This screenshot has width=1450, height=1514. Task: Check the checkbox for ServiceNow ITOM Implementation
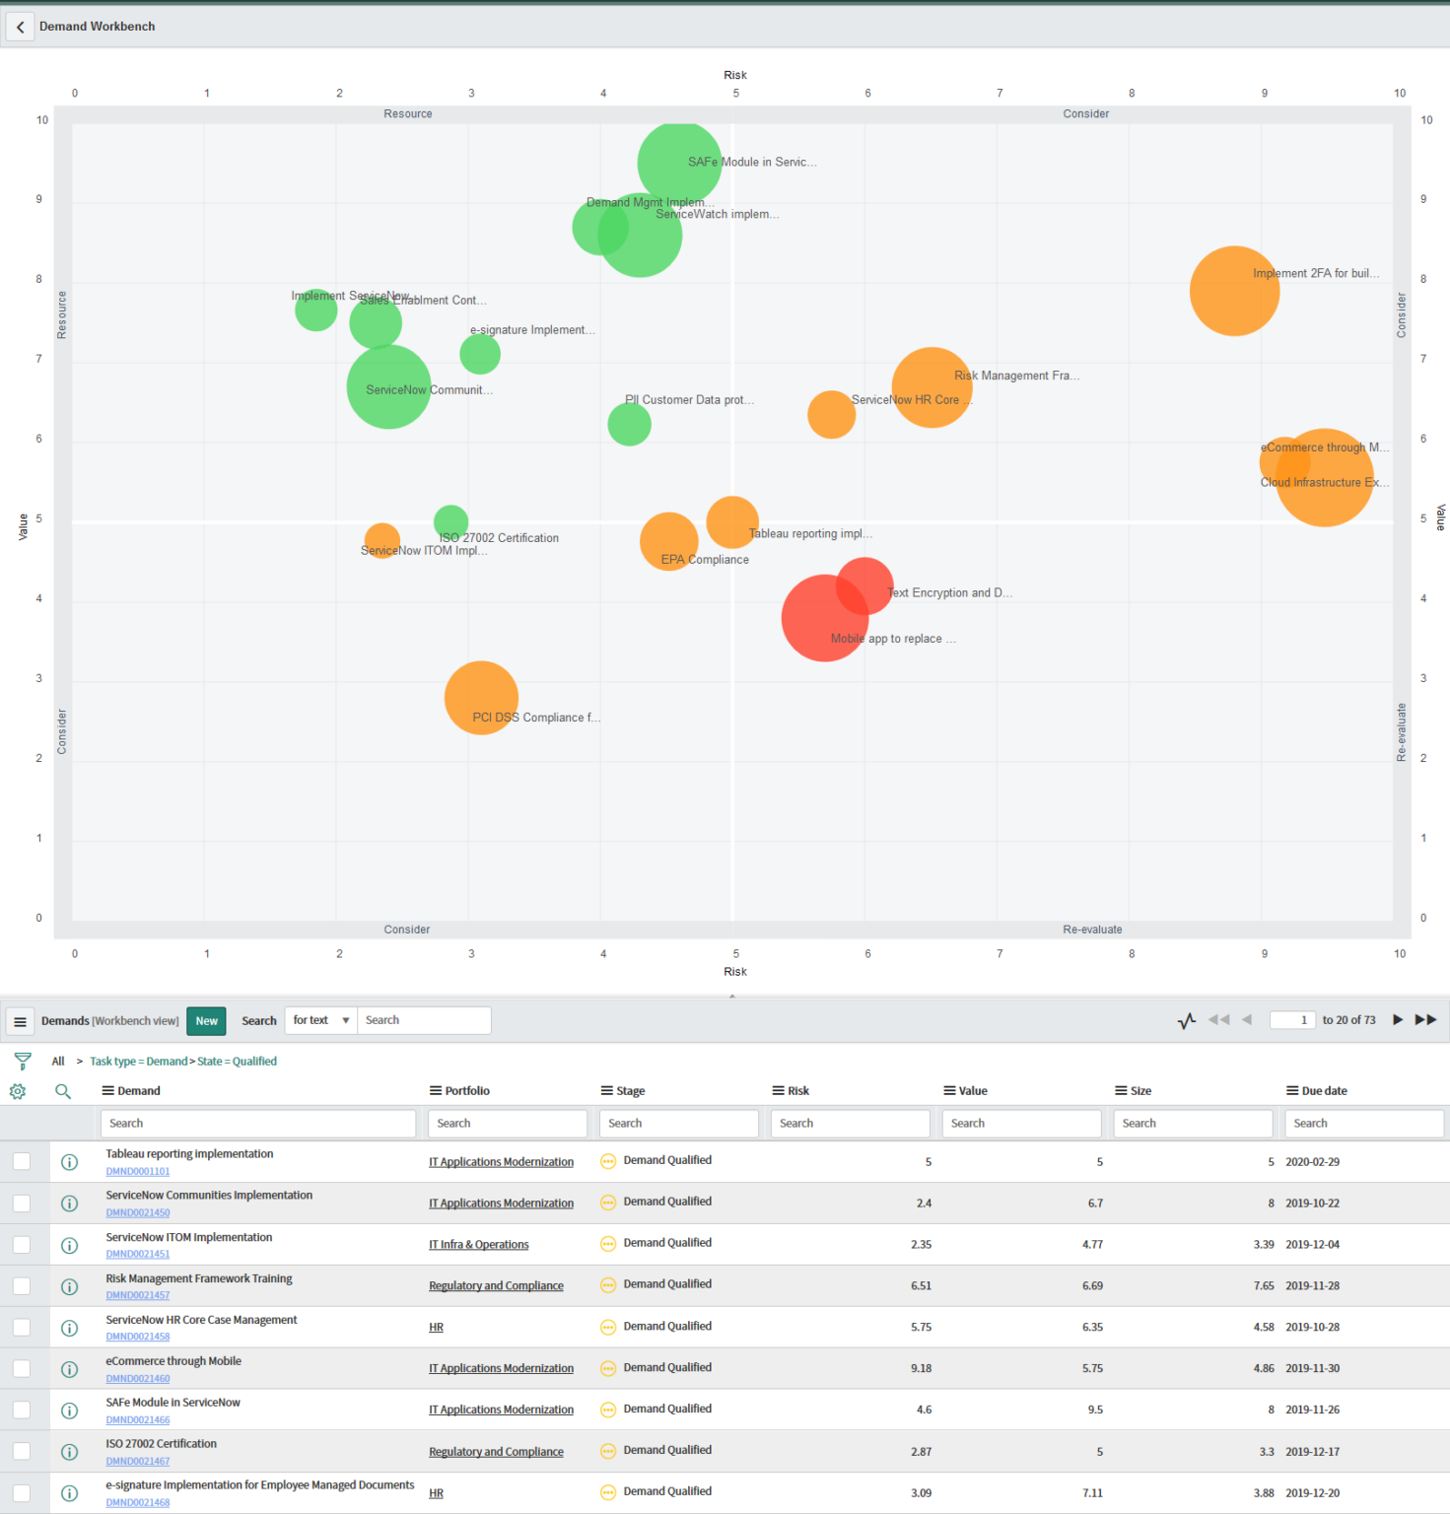(22, 1244)
